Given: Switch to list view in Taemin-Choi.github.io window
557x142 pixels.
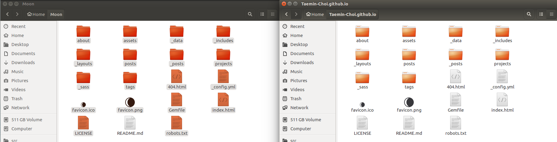Looking at the screenshot, I should pos(541,14).
